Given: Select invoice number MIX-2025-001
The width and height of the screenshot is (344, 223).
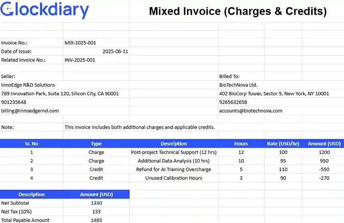Looking at the screenshot, I should tap(80, 43).
